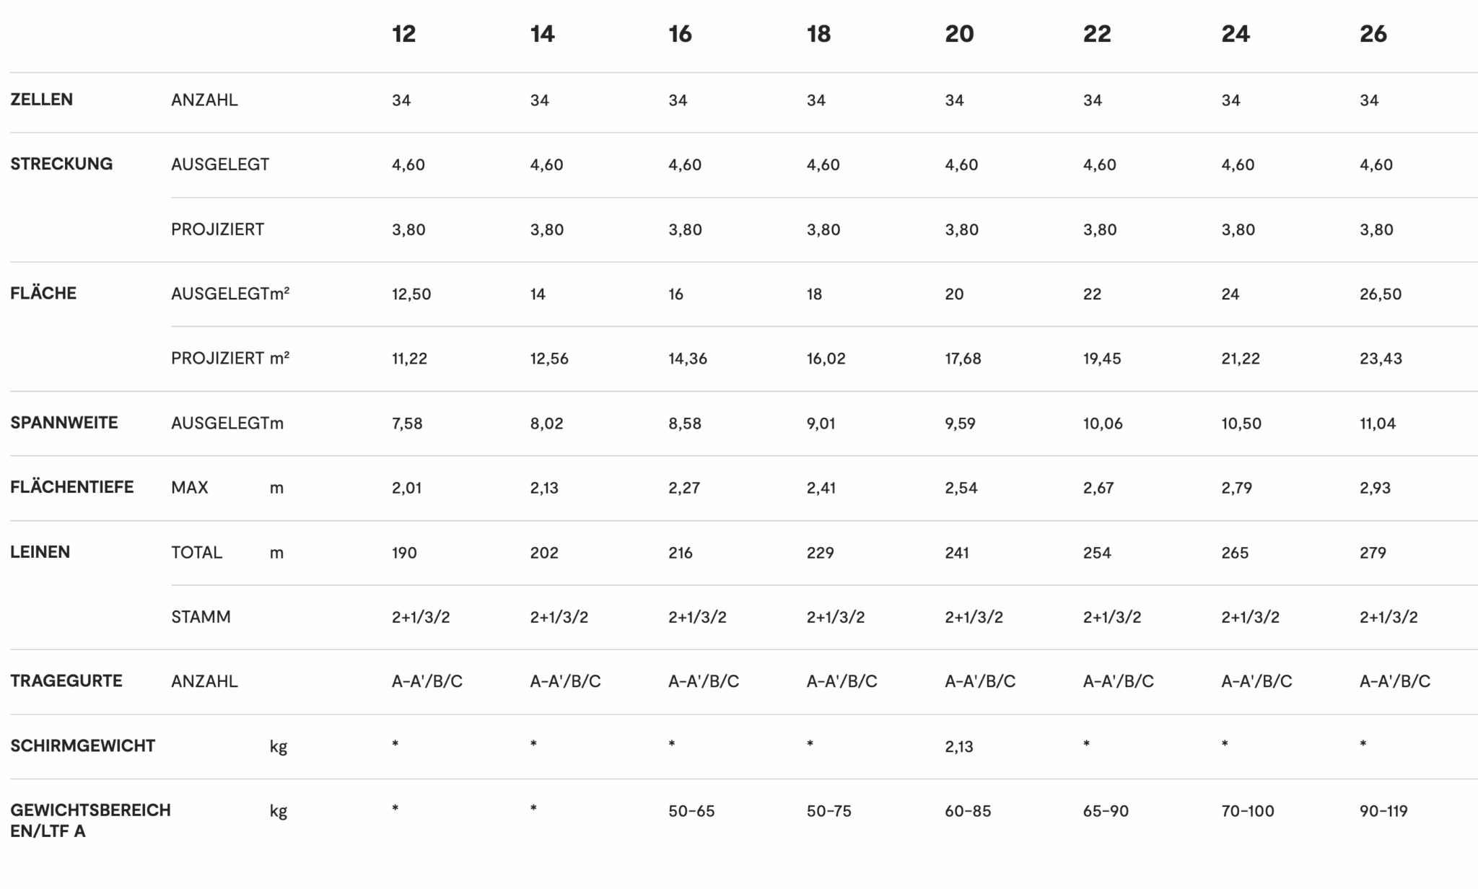Select the TRAGEGURTE row label
1478x889 pixels.
(x=66, y=681)
